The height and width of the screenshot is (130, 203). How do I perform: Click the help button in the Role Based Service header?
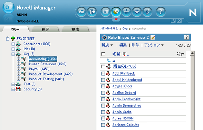point(186,37)
